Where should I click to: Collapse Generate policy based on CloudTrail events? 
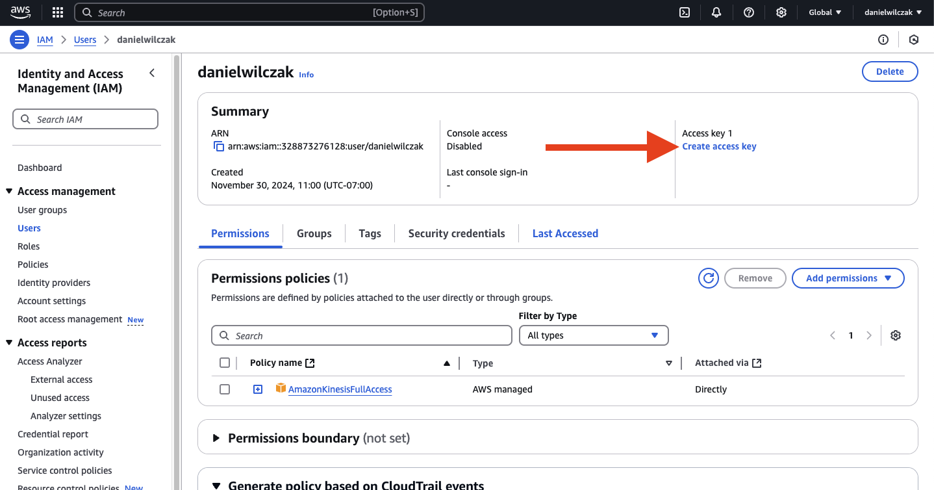tap(216, 485)
